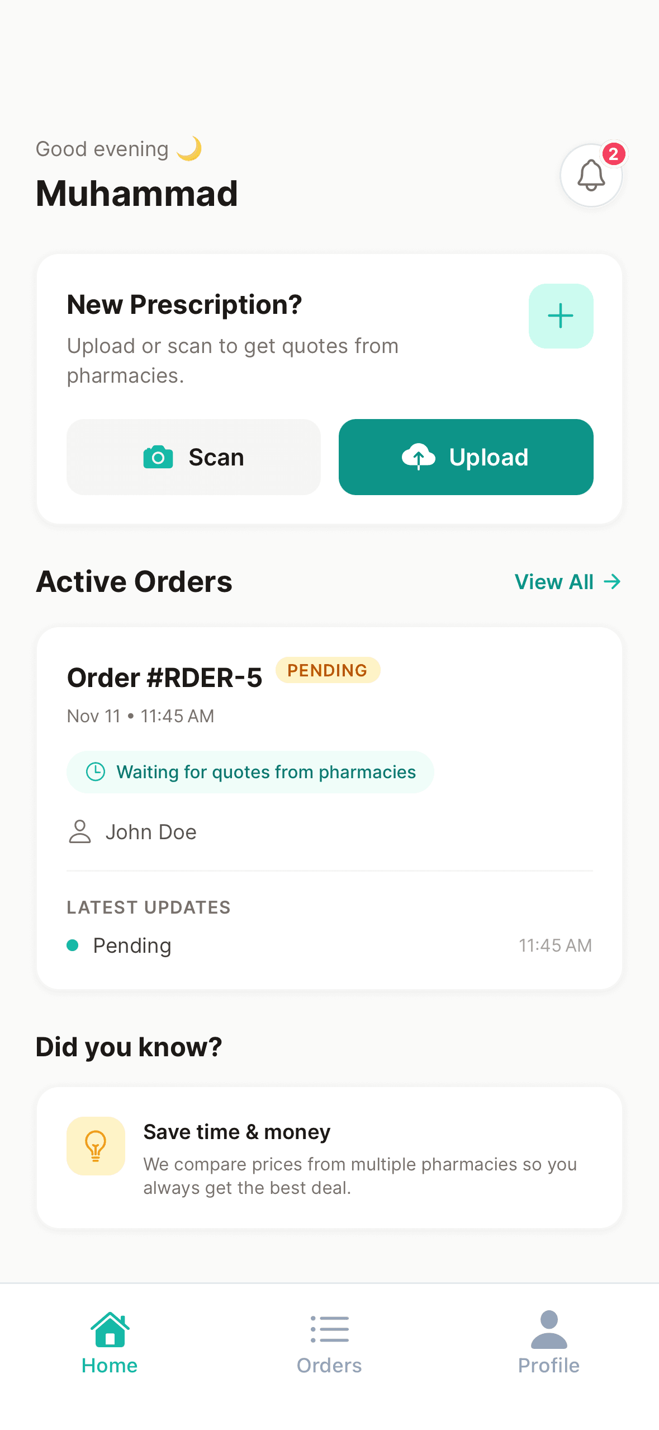The image size is (659, 1430).
Task: Tap the cloud upload icon
Action: [x=419, y=457]
